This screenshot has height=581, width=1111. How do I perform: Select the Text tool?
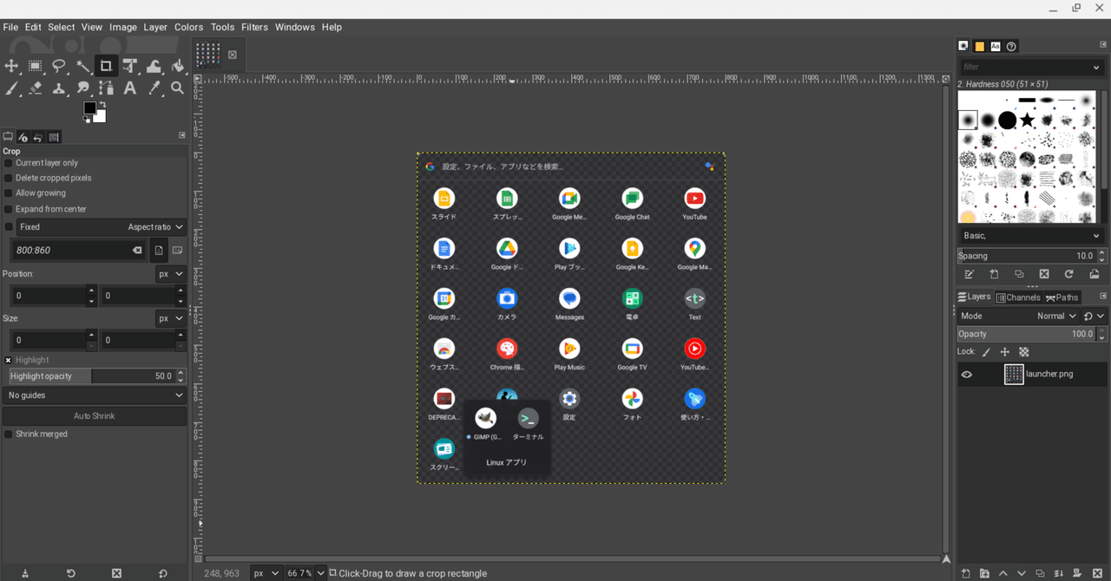(x=130, y=88)
